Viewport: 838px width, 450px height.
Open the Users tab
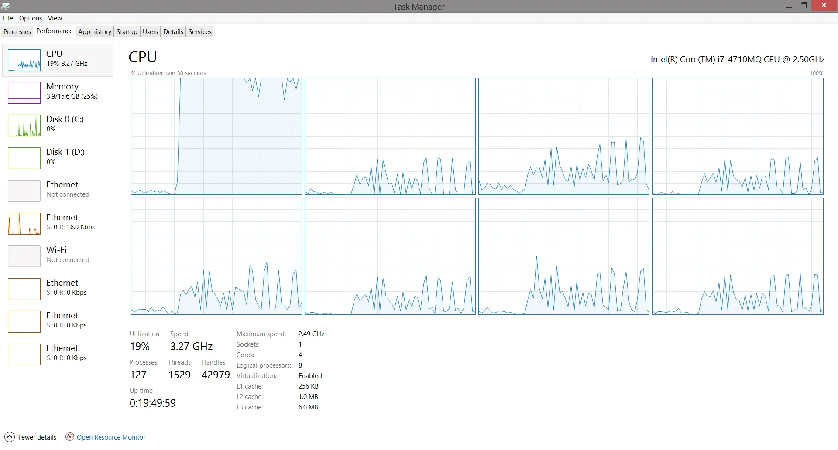(x=151, y=31)
